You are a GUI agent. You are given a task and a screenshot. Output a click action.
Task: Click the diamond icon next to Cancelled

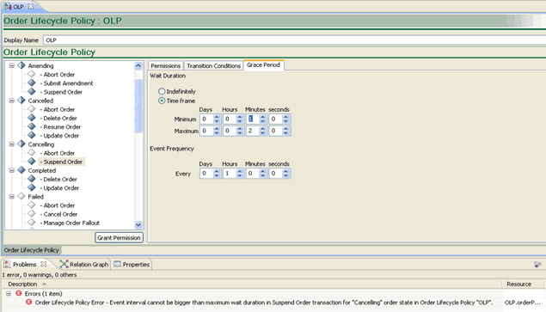21,101
